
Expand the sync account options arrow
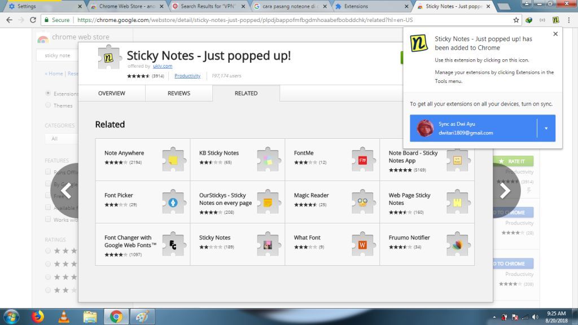546,129
